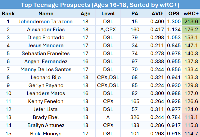Click rank number 12 cell

(x=8, y=109)
